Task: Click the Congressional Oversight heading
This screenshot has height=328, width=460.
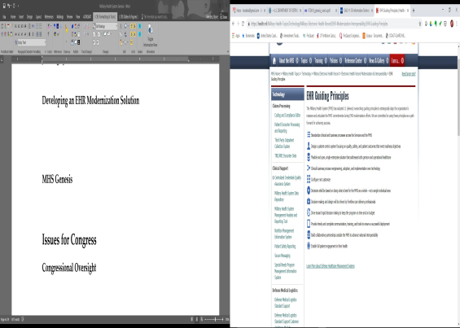Action: click(69, 268)
